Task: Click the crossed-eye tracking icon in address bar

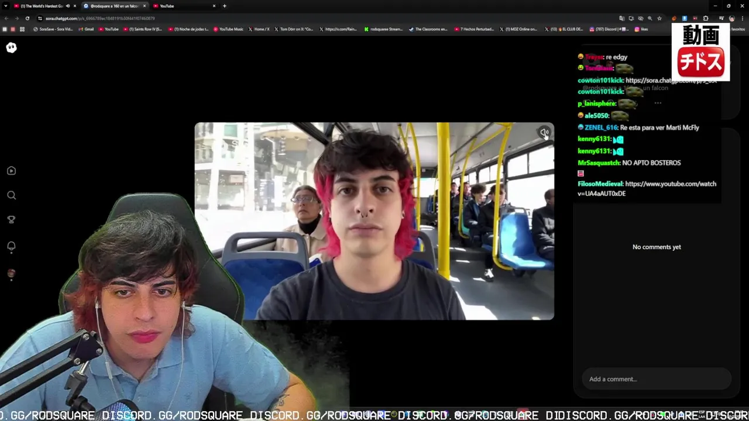Action: [641, 18]
